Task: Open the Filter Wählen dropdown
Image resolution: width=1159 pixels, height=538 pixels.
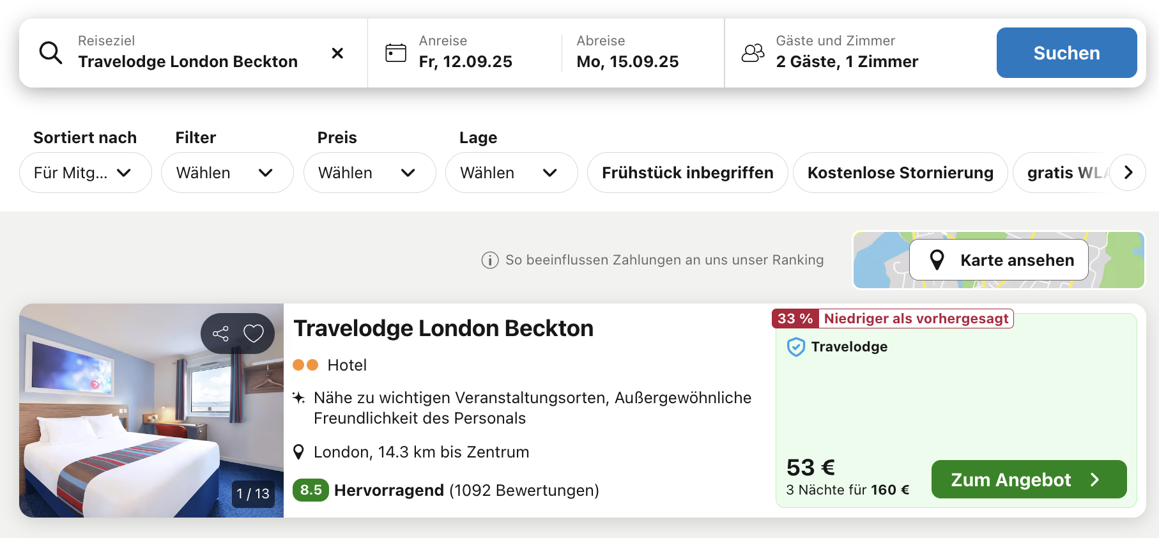Action: pyautogui.click(x=227, y=173)
